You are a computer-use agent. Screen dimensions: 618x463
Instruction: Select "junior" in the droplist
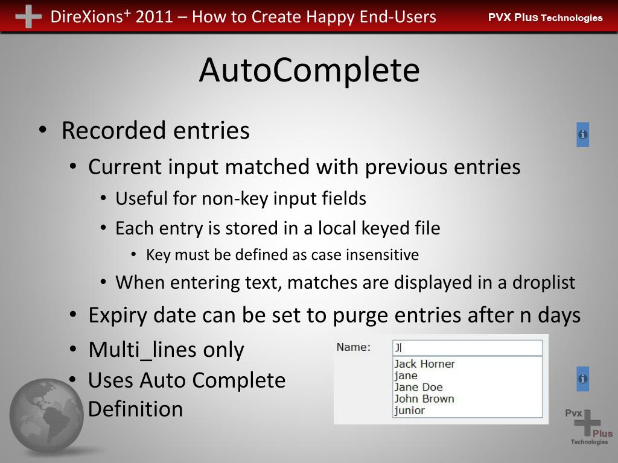point(410,410)
